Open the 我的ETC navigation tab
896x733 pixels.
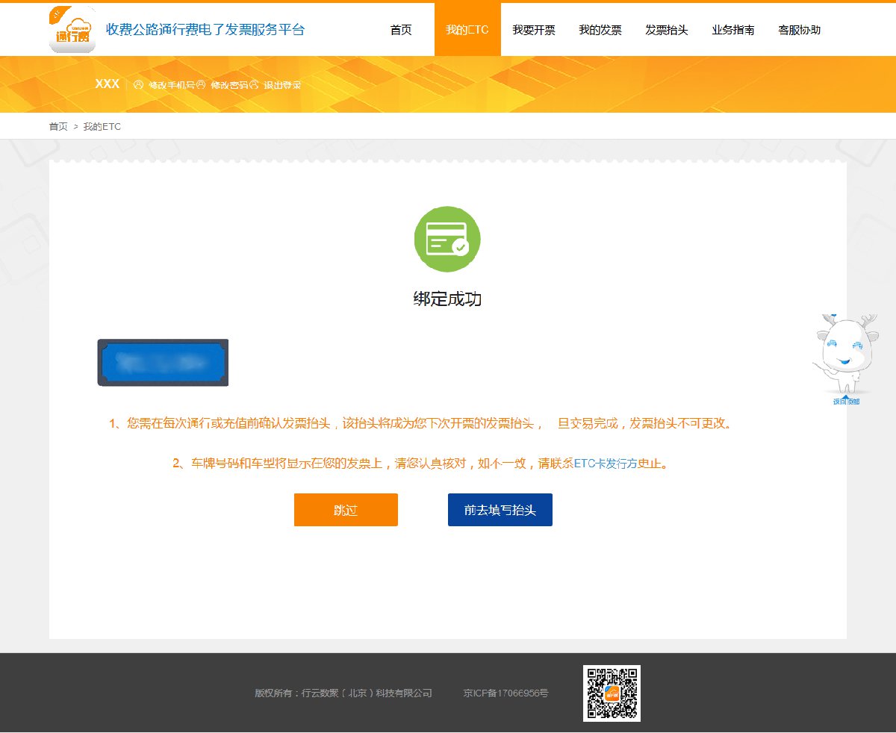pos(467,30)
